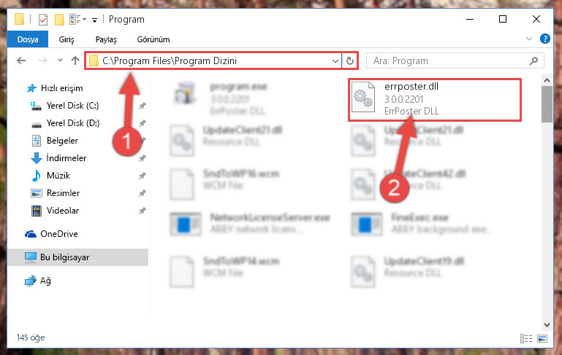Expand the ribbon with the chevron
Screen dimensions: 562x355
coord(528,39)
